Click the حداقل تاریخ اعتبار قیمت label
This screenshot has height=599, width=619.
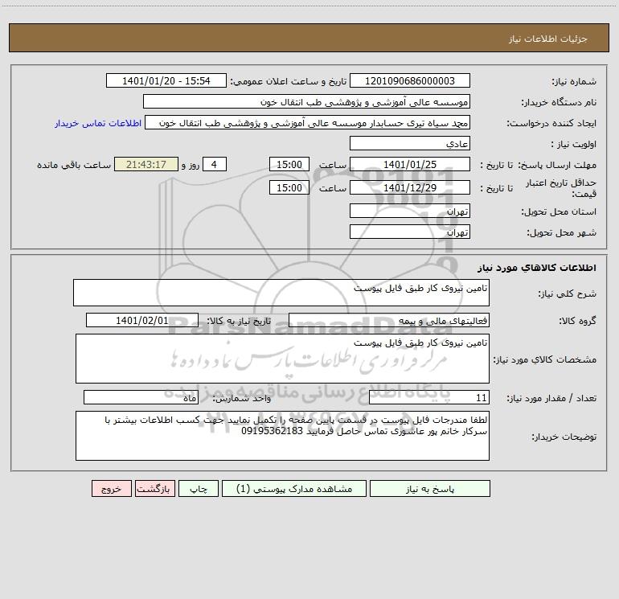[561, 188]
